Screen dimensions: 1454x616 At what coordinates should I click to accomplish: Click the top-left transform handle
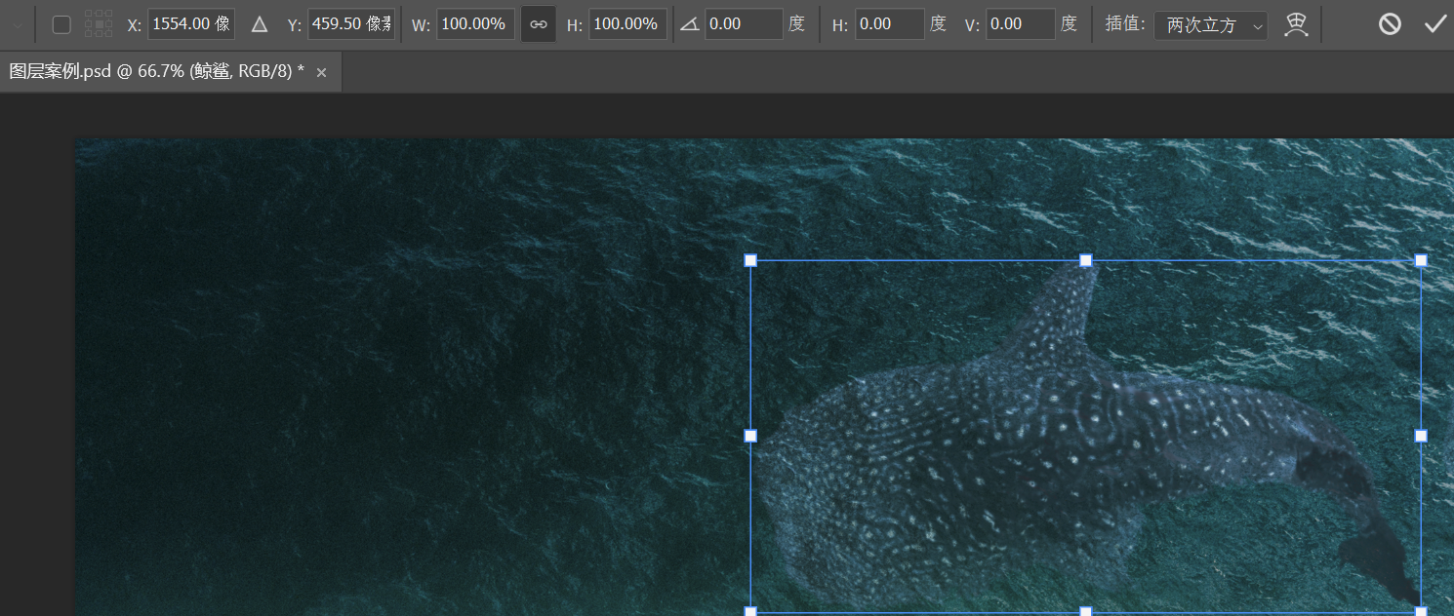pos(750,260)
